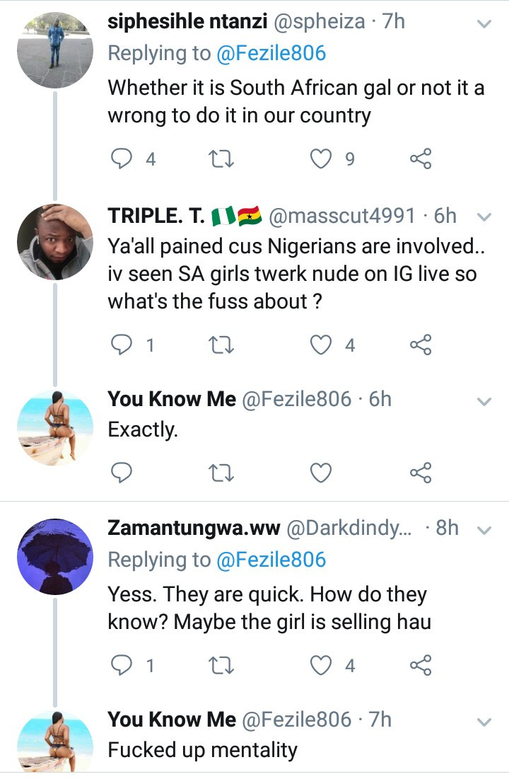The width and height of the screenshot is (509, 779).
Task: Share the "Exactly." reply
Action: point(421,472)
